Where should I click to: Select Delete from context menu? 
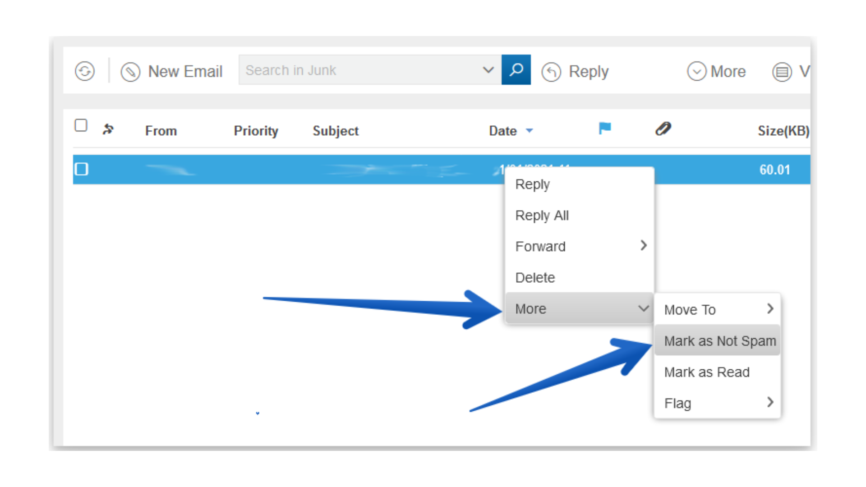(x=535, y=277)
